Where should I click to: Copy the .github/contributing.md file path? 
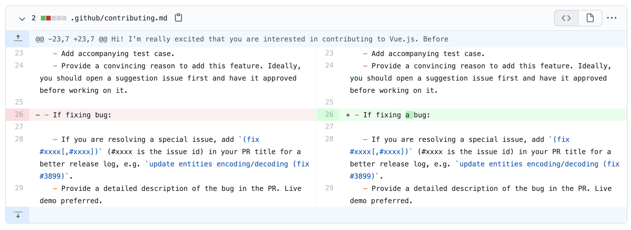178,18
